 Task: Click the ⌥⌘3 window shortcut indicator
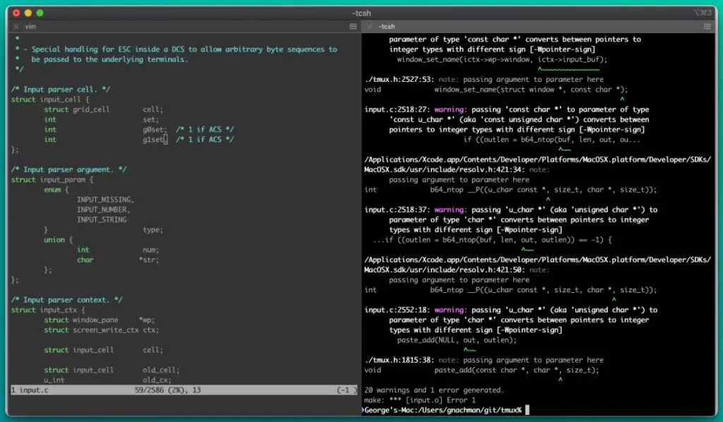[x=703, y=13]
